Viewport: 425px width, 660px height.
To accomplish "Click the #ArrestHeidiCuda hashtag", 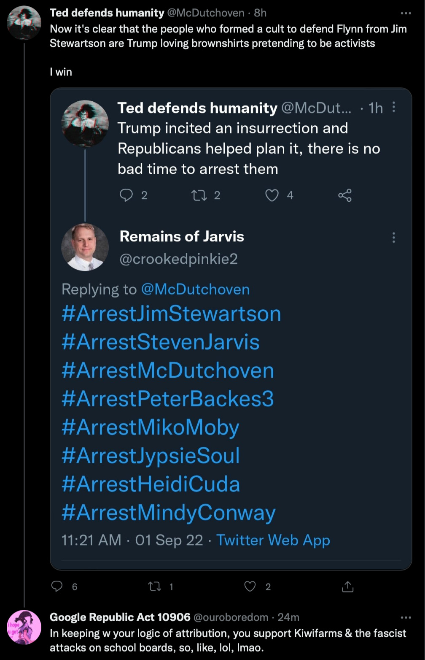I will [151, 484].
